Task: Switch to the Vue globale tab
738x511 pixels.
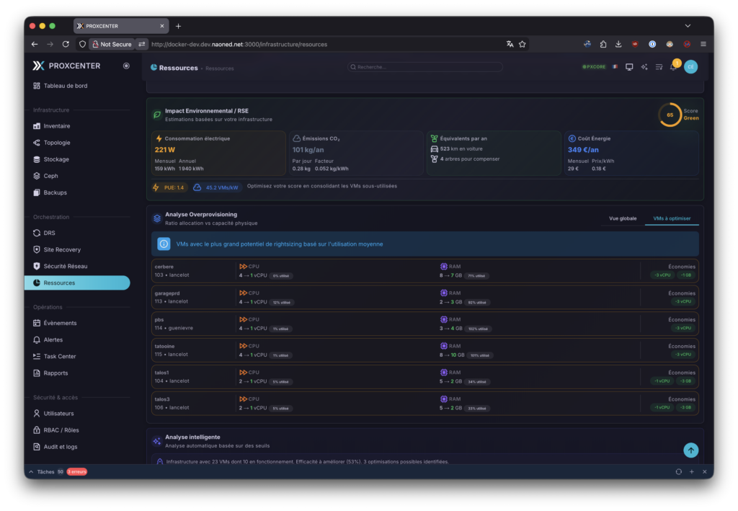Action: point(623,218)
